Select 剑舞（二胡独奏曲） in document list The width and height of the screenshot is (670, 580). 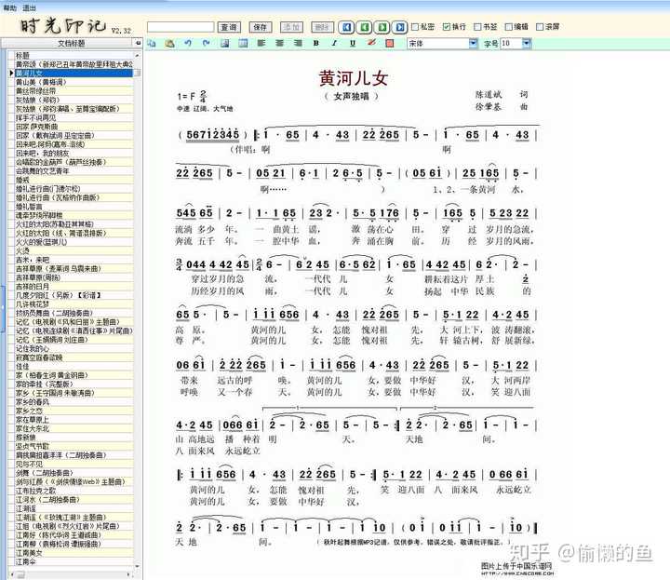click(74, 473)
